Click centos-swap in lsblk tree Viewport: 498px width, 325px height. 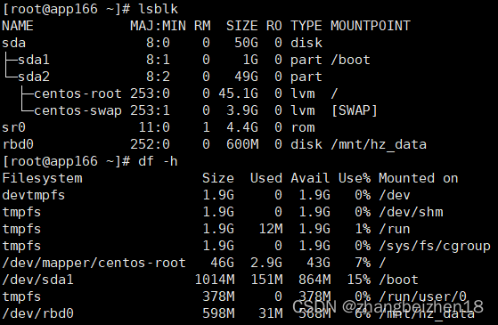tap(78, 110)
